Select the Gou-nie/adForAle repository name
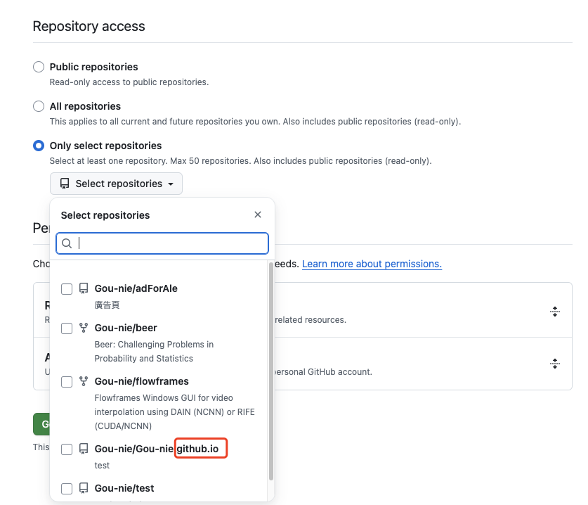The width and height of the screenshot is (588, 505). coord(136,288)
